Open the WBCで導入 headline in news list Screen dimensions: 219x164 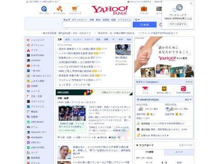(75, 71)
